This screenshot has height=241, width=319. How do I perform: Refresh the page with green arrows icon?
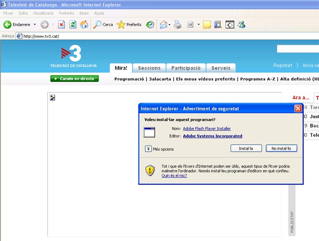73,25
